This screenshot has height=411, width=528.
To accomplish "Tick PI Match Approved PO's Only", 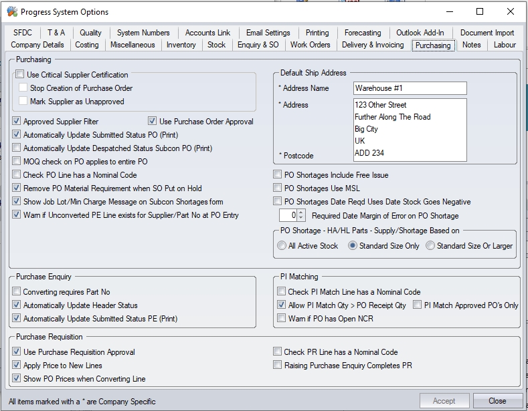I will 418,305.
